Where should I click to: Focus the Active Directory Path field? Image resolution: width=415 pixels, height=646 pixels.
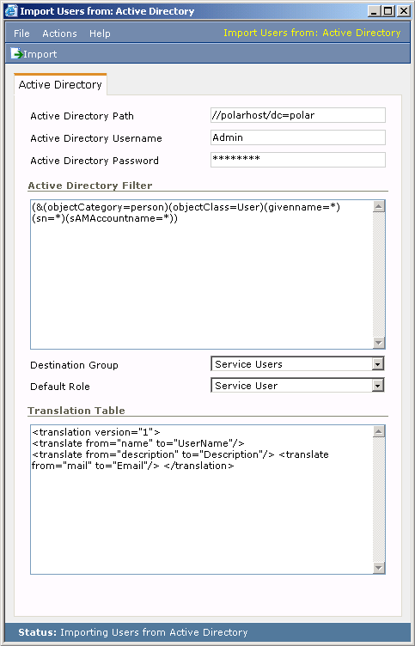[x=298, y=115]
